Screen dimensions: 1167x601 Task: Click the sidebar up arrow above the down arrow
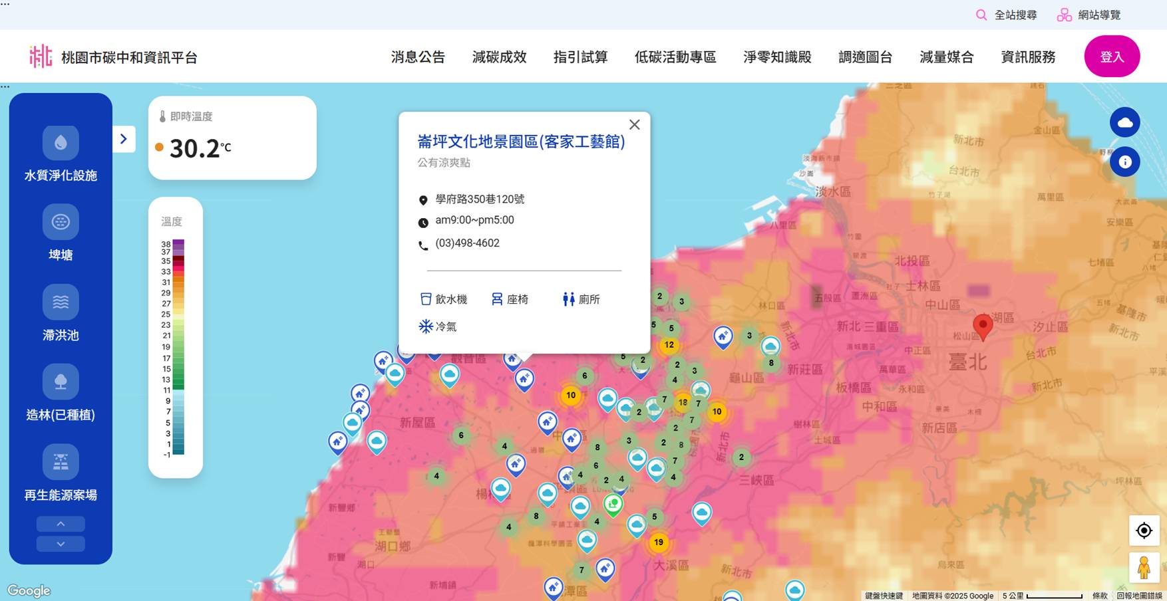60,523
